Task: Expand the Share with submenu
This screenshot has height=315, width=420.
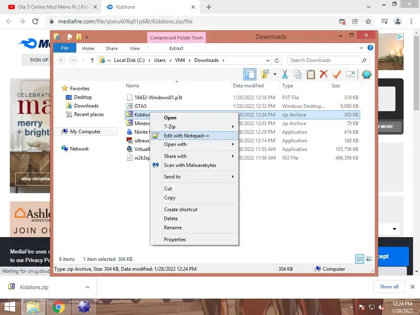Action: point(194,156)
